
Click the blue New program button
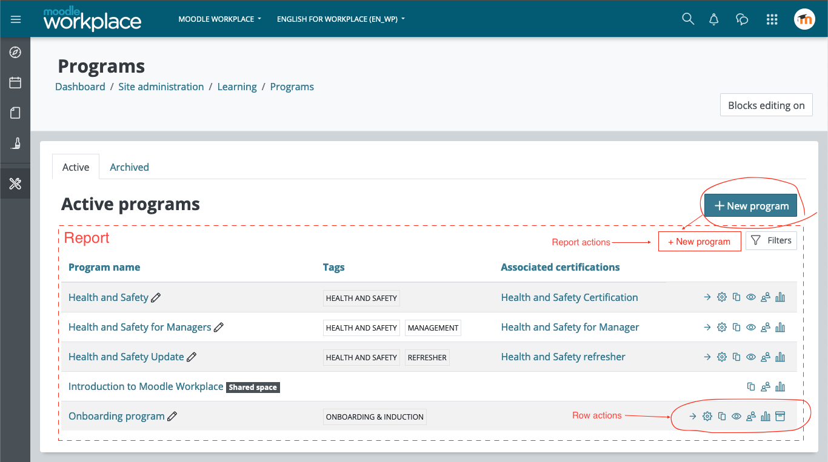[751, 206]
